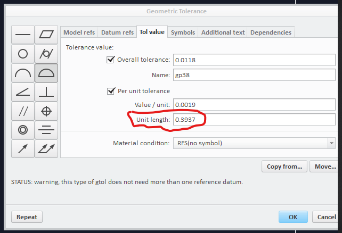Image resolution: width=342 pixels, height=233 pixels.
Task: Choose the circularity tolerance symbol
Action: pos(23,53)
